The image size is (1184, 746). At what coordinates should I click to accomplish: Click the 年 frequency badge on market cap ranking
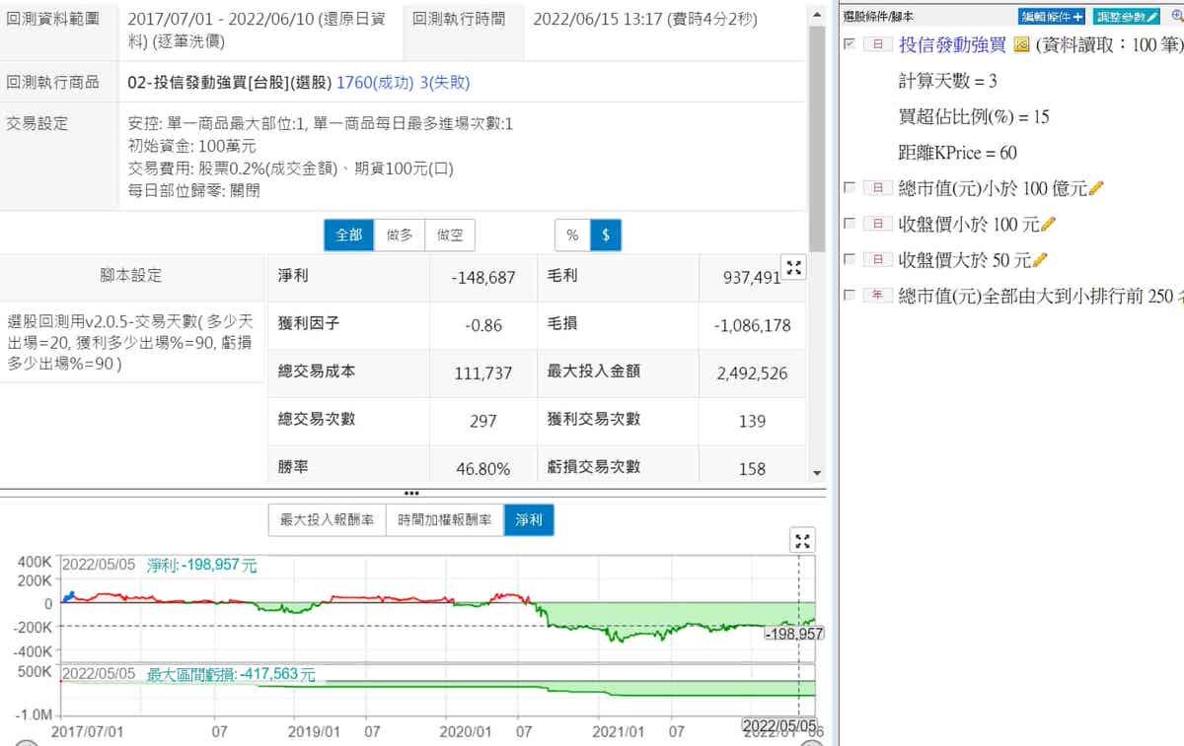click(x=877, y=296)
